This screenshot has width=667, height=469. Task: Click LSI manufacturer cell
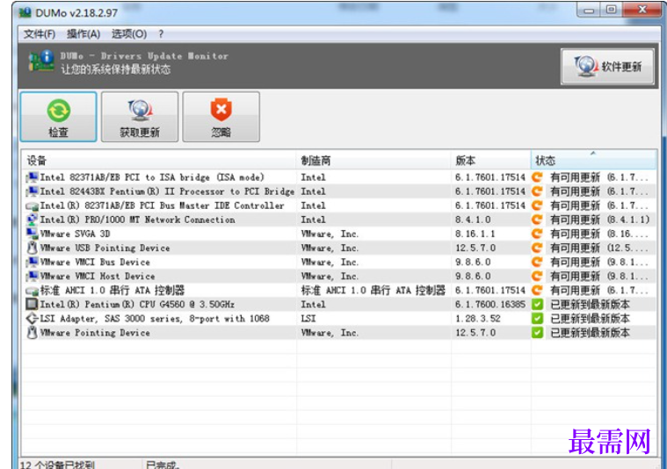click(308, 319)
